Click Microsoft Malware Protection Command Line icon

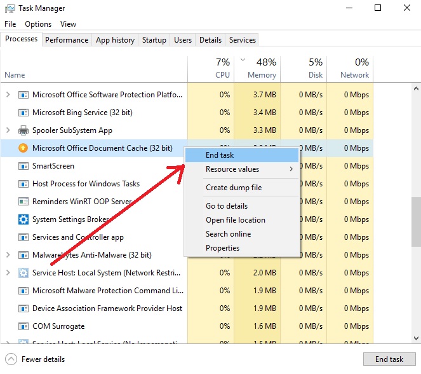click(x=23, y=291)
